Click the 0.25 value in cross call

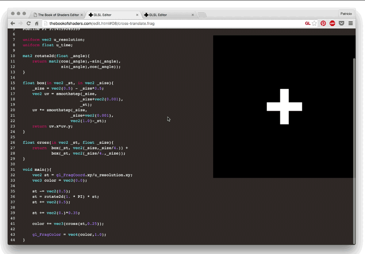coord(92,224)
